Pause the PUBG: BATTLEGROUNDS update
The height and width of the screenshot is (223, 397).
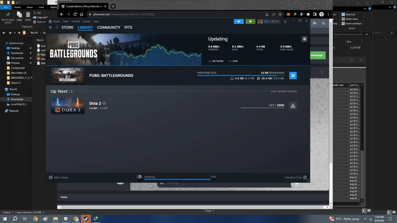[x=293, y=76]
